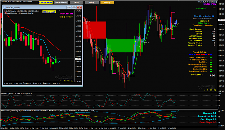Click the 0239:020 green counter
Viewport: 225px width, 130px height.
pos(202,9)
